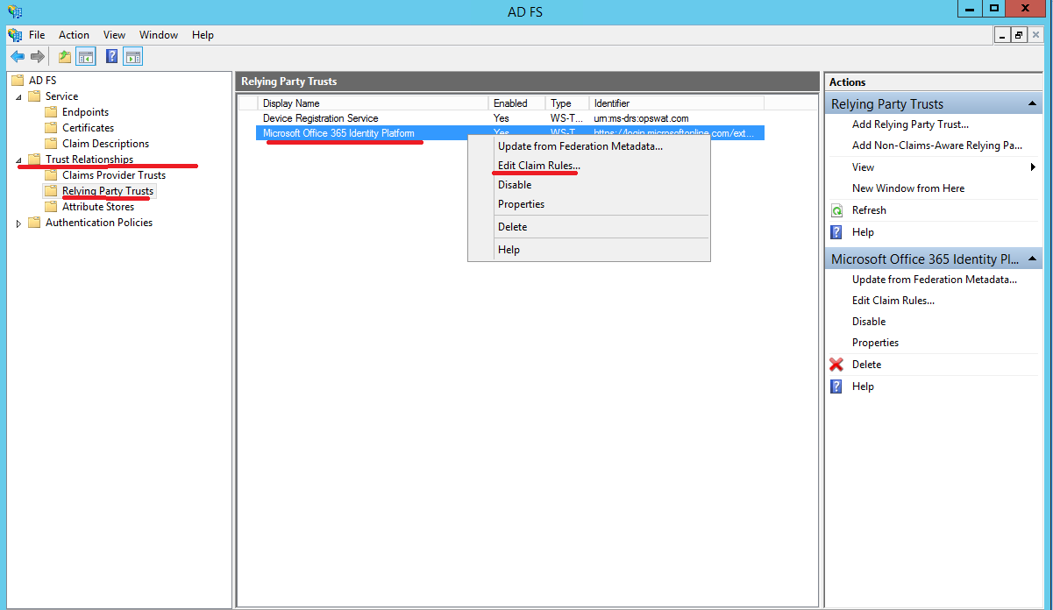Click the Help icon under Microsoft Office 365 actions
1053x610 pixels.
pos(836,387)
